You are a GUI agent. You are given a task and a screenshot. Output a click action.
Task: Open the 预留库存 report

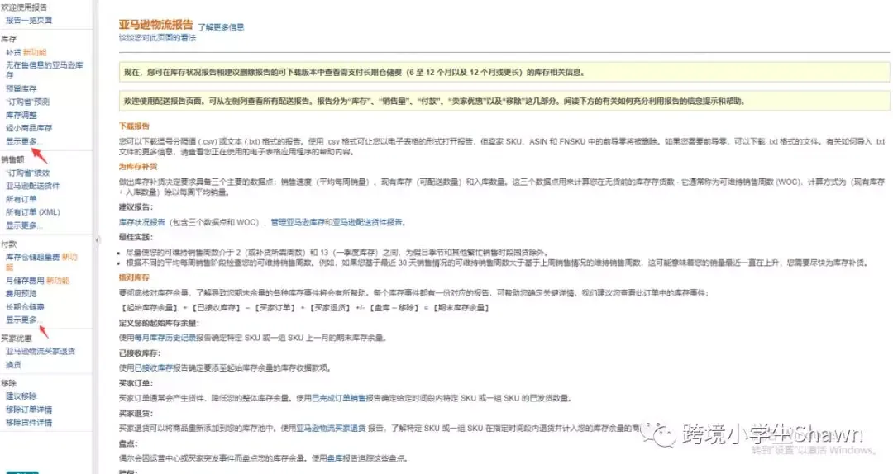coord(21,88)
